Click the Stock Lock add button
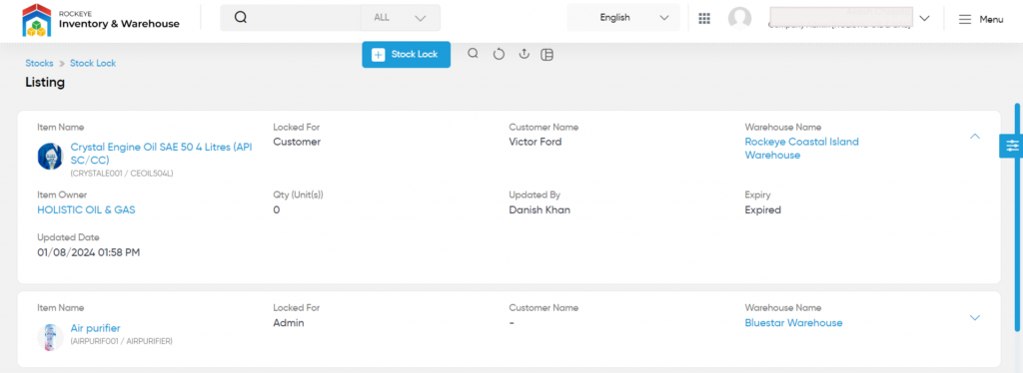 coord(406,55)
